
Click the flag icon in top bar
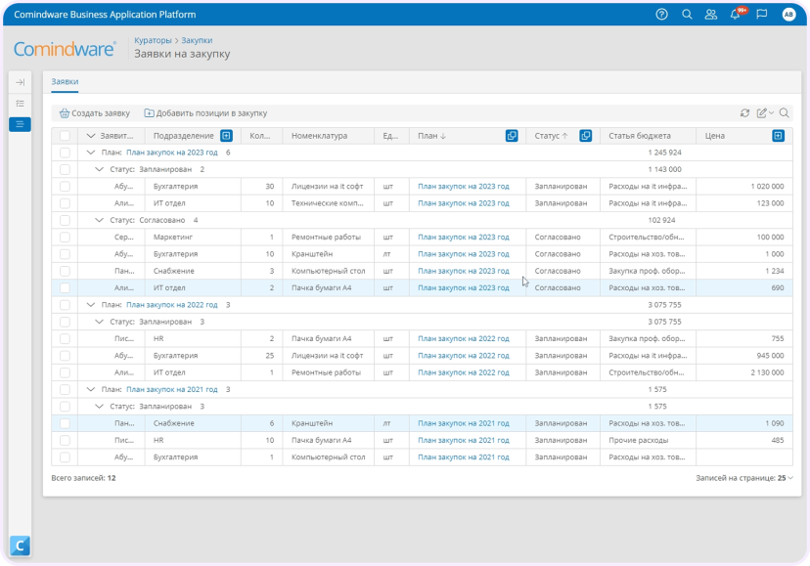(x=761, y=15)
